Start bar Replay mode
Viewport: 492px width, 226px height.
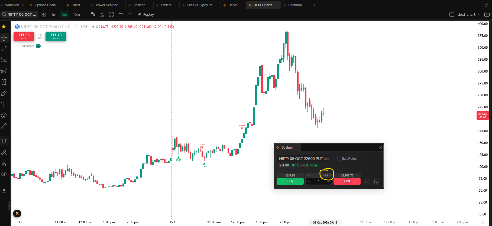click(x=146, y=14)
